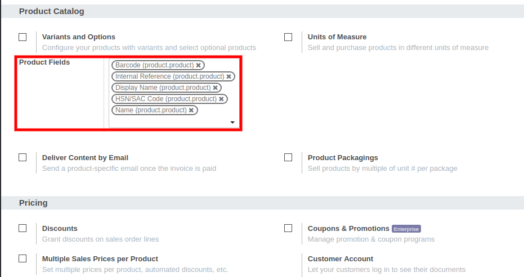Enable Multiple Sales Prices per Product
This screenshot has height=277, width=524.
point(23,258)
